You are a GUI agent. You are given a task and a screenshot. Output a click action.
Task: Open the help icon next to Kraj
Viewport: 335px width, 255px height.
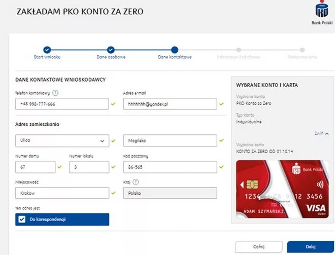136,182
